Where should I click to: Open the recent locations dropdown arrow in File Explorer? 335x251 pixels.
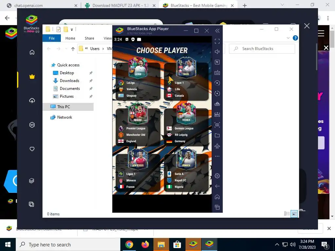(x=66, y=49)
